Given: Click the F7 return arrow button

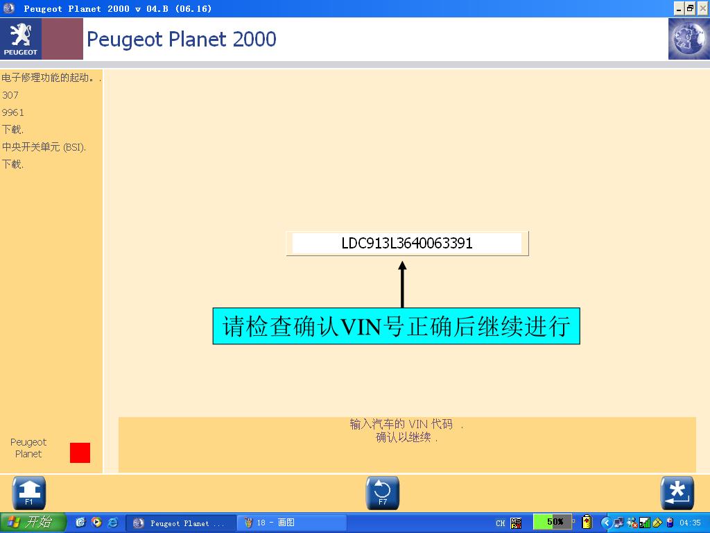Looking at the screenshot, I should (x=382, y=493).
